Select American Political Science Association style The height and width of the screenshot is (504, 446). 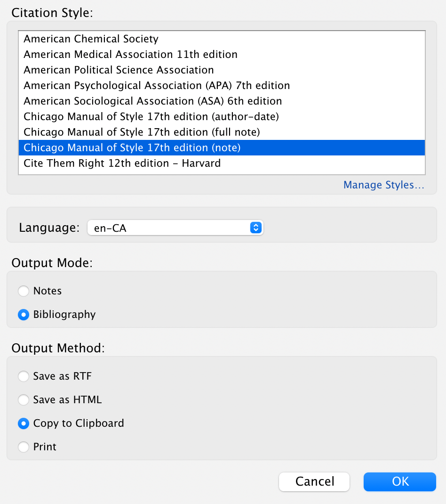(222, 70)
